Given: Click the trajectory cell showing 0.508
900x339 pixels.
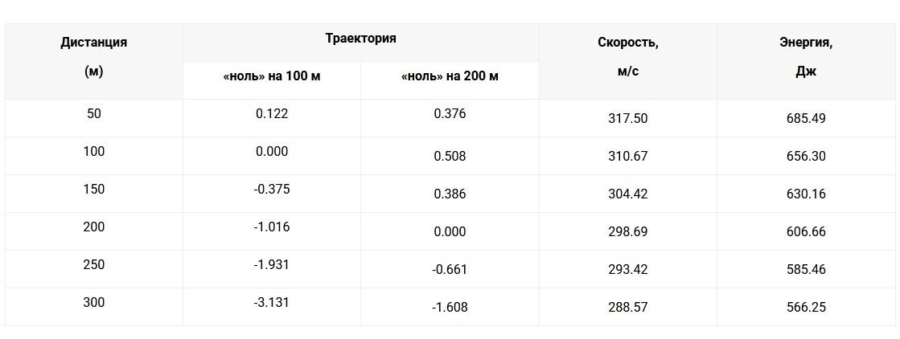Looking at the screenshot, I should click(450, 156).
